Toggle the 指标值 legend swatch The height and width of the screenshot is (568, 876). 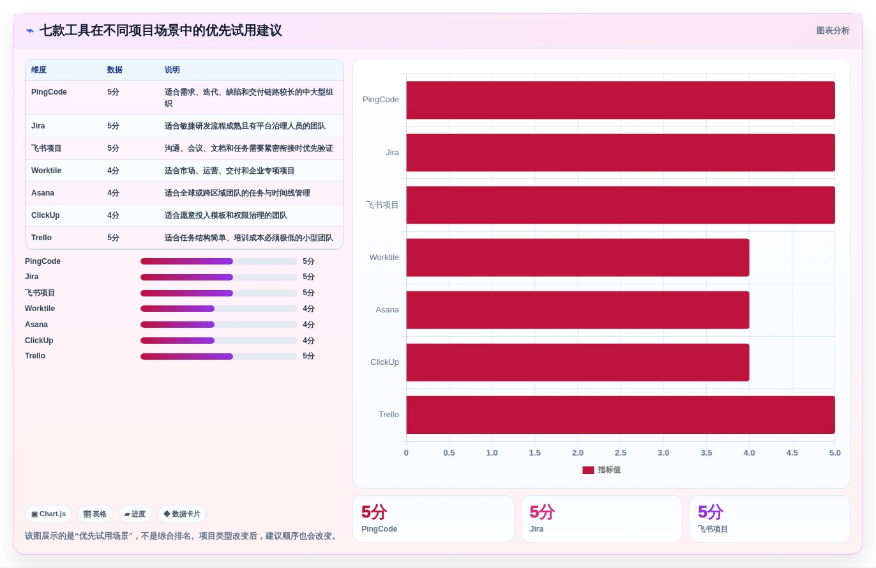[588, 470]
